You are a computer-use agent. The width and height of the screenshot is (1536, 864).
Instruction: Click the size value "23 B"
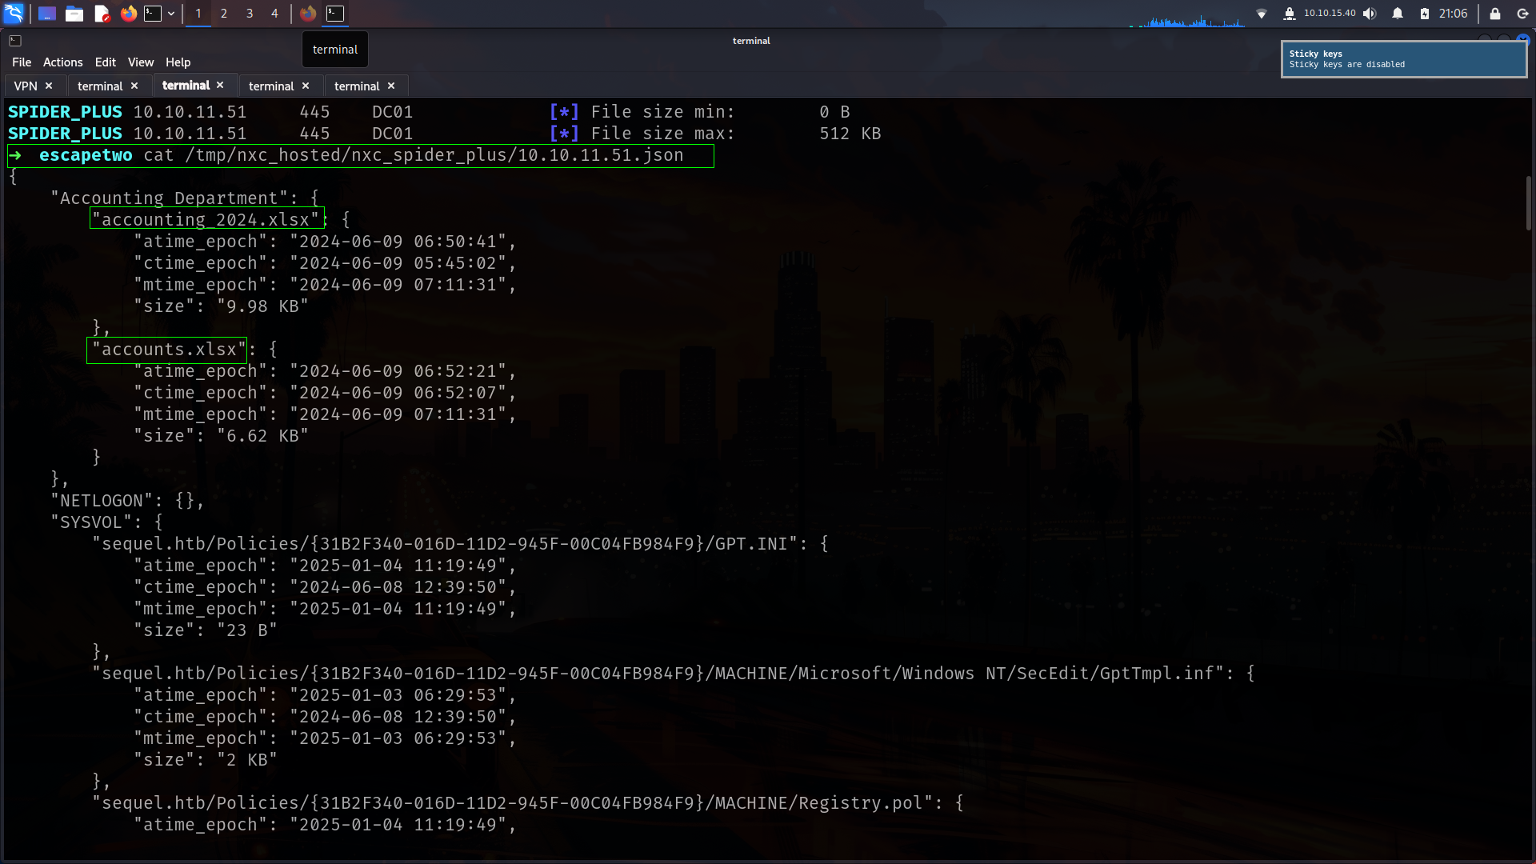click(246, 630)
